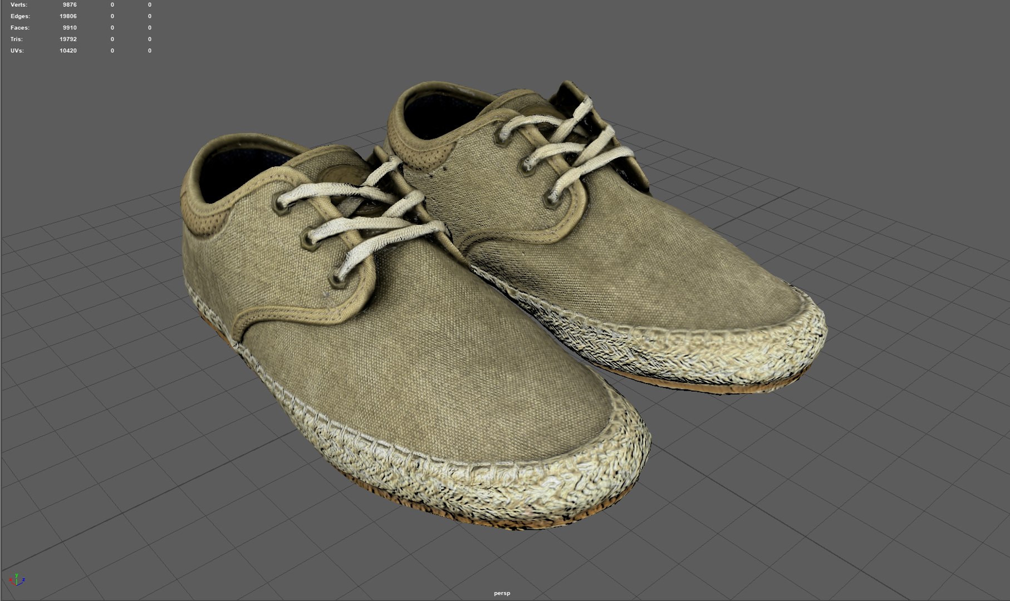Click the 'Edges:' statistics label
Viewport: 1010px width, 601px height.
20,16
